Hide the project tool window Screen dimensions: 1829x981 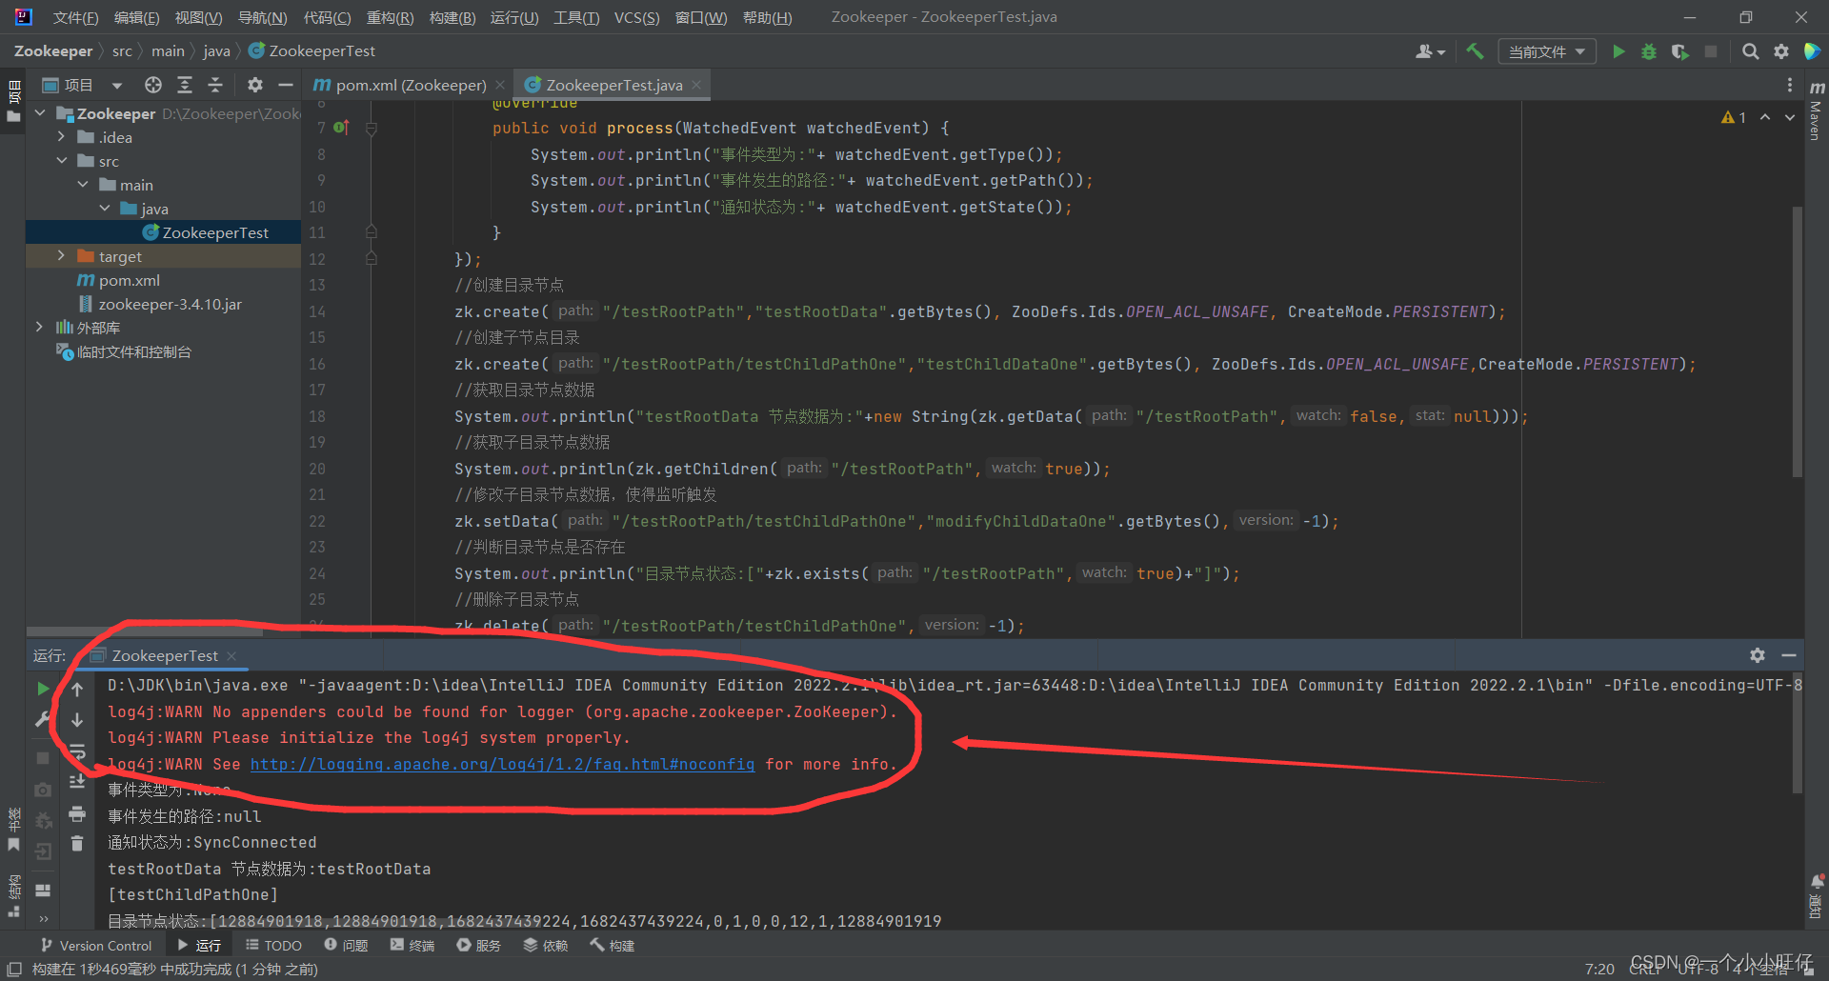(x=285, y=85)
